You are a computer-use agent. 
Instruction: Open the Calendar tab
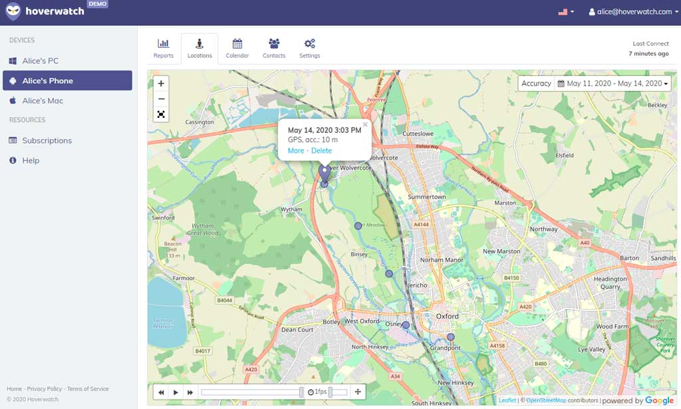[x=237, y=49]
